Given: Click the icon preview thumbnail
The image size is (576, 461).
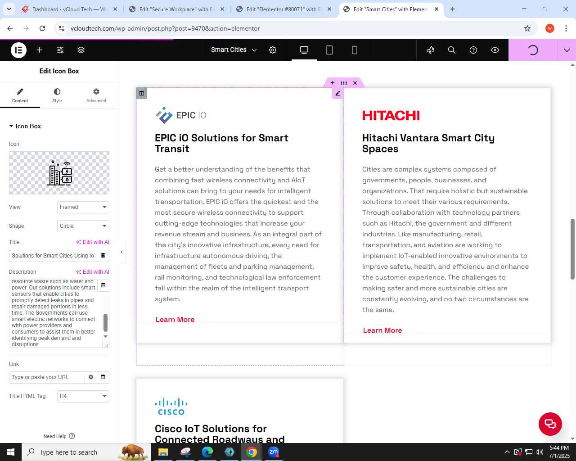Looking at the screenshot, I should click(59, 173).
